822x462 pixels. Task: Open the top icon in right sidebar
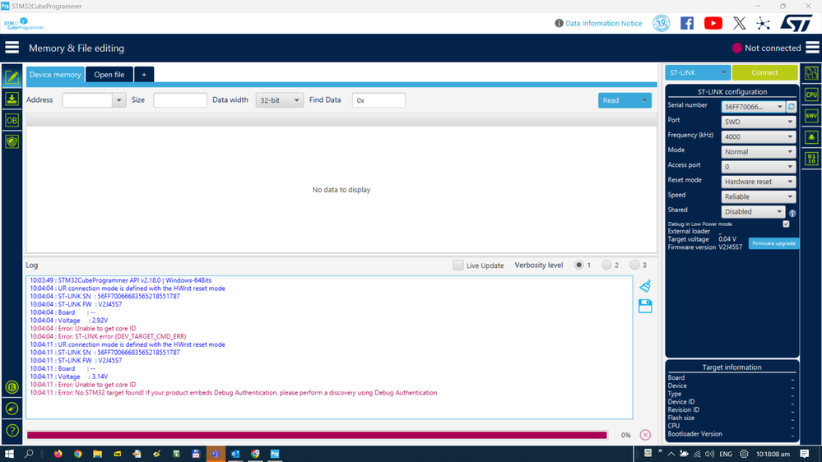(811, 73)
